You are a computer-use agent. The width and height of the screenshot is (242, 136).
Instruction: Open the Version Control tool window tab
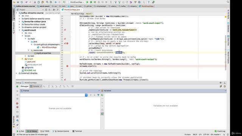pos(61,131)
